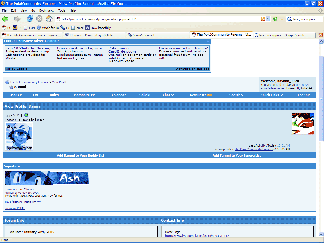Go back with the green arrow
The image size is (324, 243).
(5, 19)
